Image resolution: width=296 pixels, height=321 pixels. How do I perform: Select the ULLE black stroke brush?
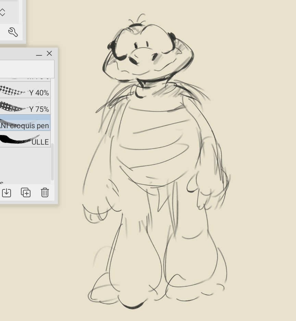point(25,141)
